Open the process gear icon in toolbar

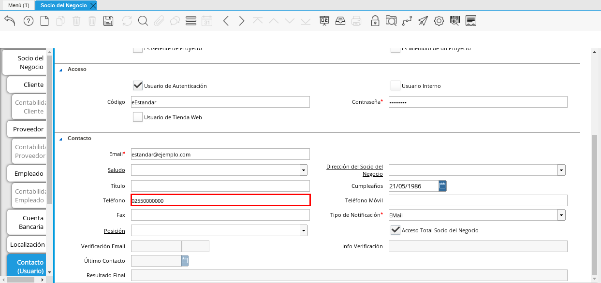point(439,21)
